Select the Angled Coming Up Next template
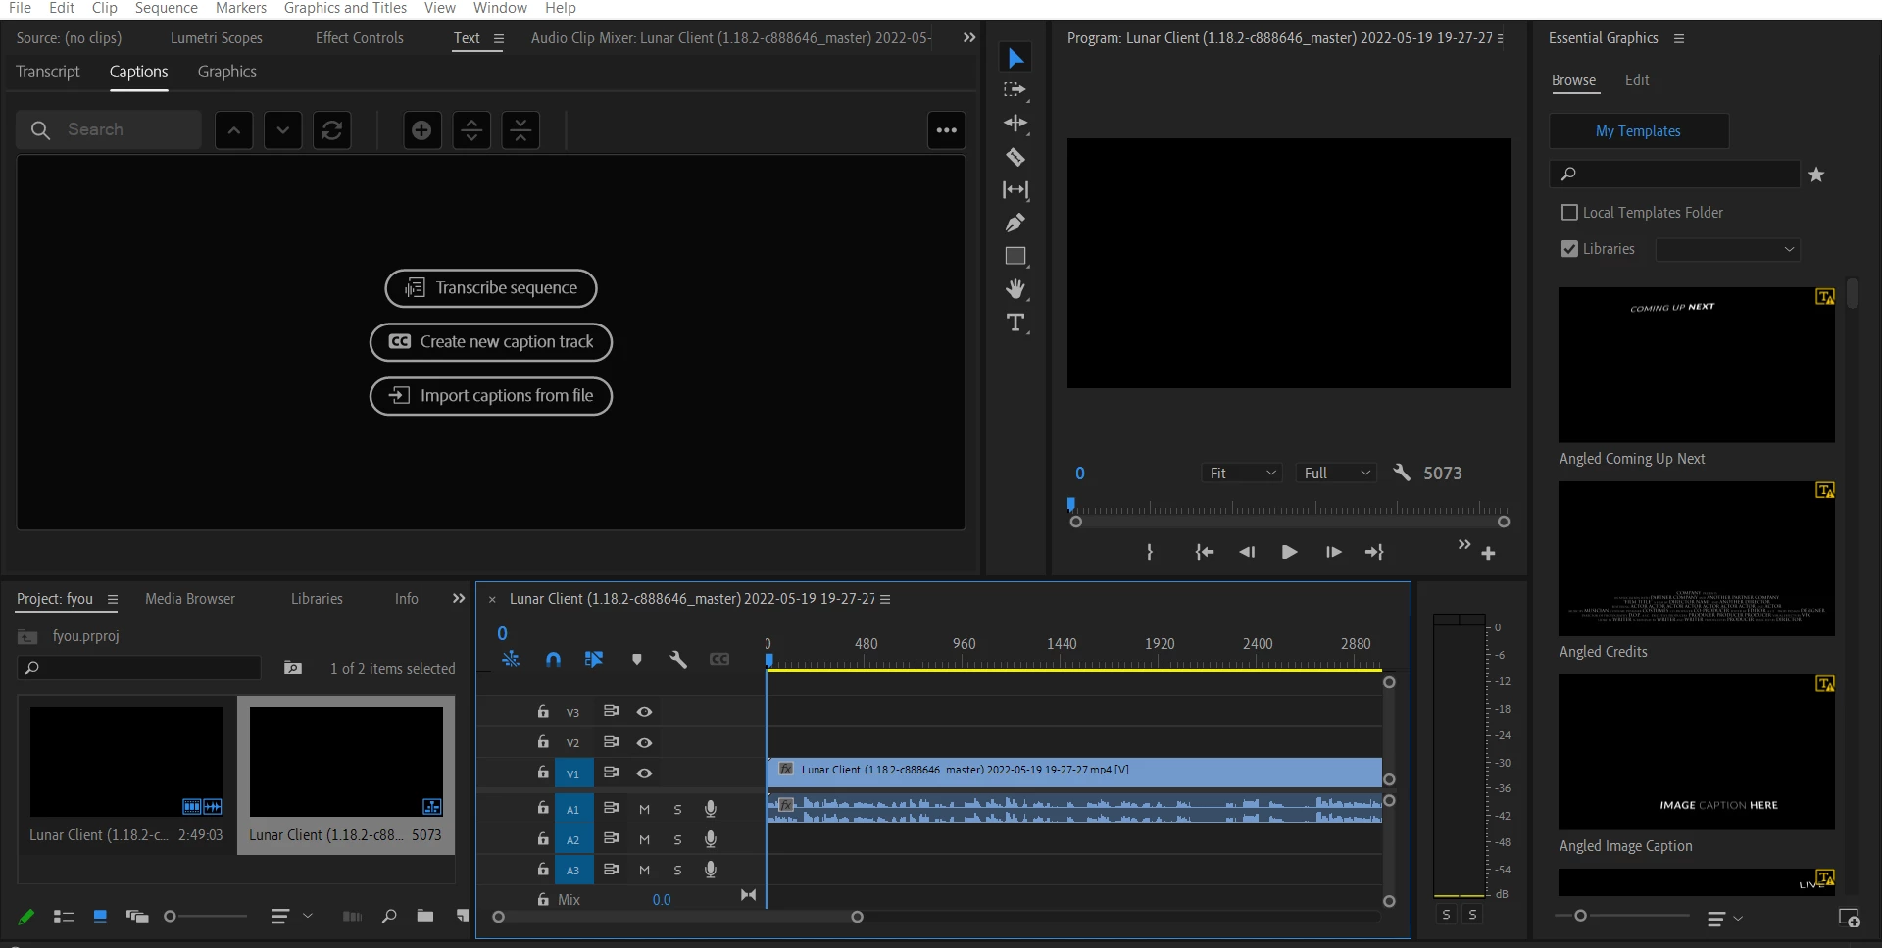The image size is (1882, 948). coord(1696,365)
